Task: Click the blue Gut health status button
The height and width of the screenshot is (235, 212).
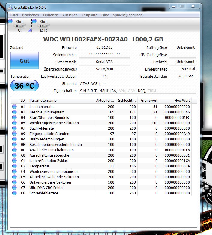Action: (x=25, y=60)
